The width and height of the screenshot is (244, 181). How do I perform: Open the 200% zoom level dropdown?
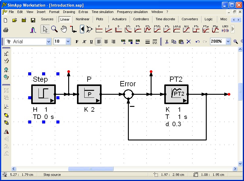[228, 41]
